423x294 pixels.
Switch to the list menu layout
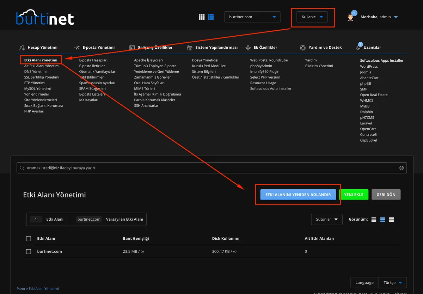211,17
